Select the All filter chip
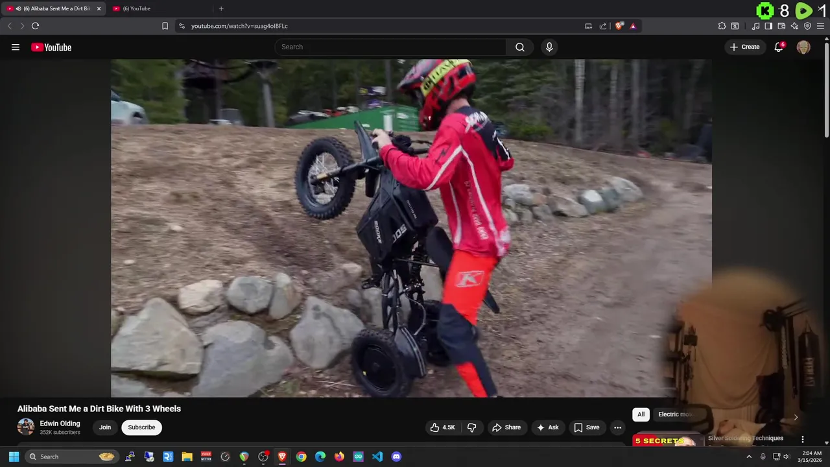Image resolution: width=830 pixels, height=467 pixels. pyautogui.click(x=641, y=414)
